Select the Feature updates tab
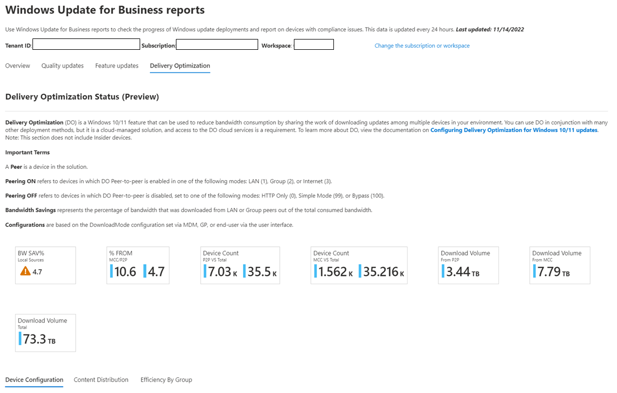 click(116, 65)
